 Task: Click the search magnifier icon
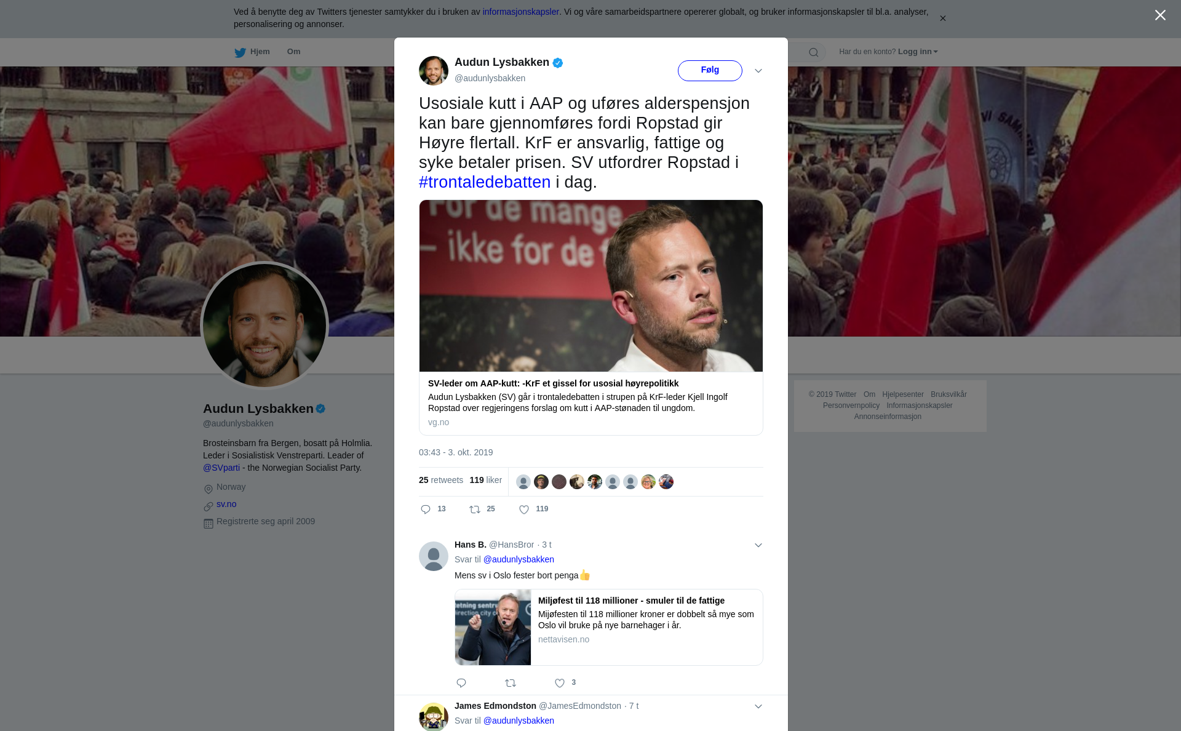pos(814,52)
